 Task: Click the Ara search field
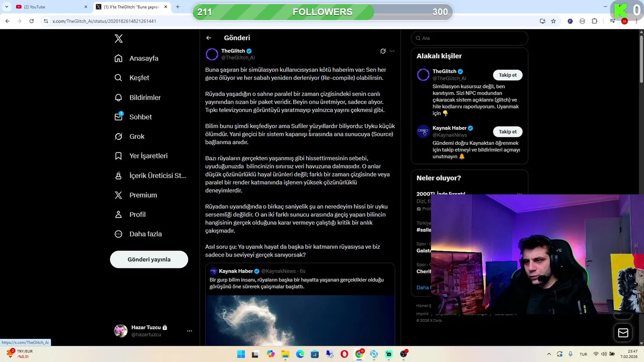(x=469, y=38)
